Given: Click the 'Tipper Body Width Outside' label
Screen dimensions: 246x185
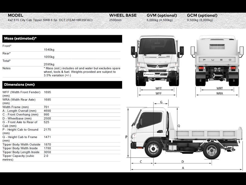Looking at the screenshot, I should click(22, 144).
